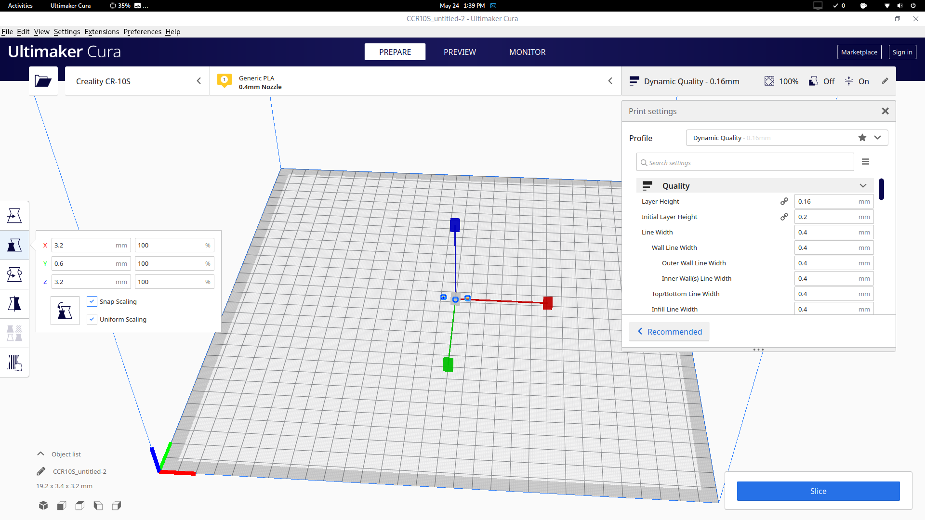Open file with folder icon button

click(43, 81)
